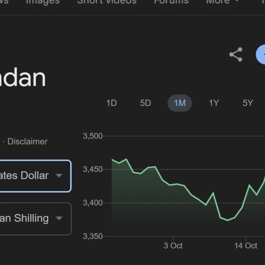Click the 14 Oct date label
265x265 pixels.
pyautogui.click(x=246, y=246)
